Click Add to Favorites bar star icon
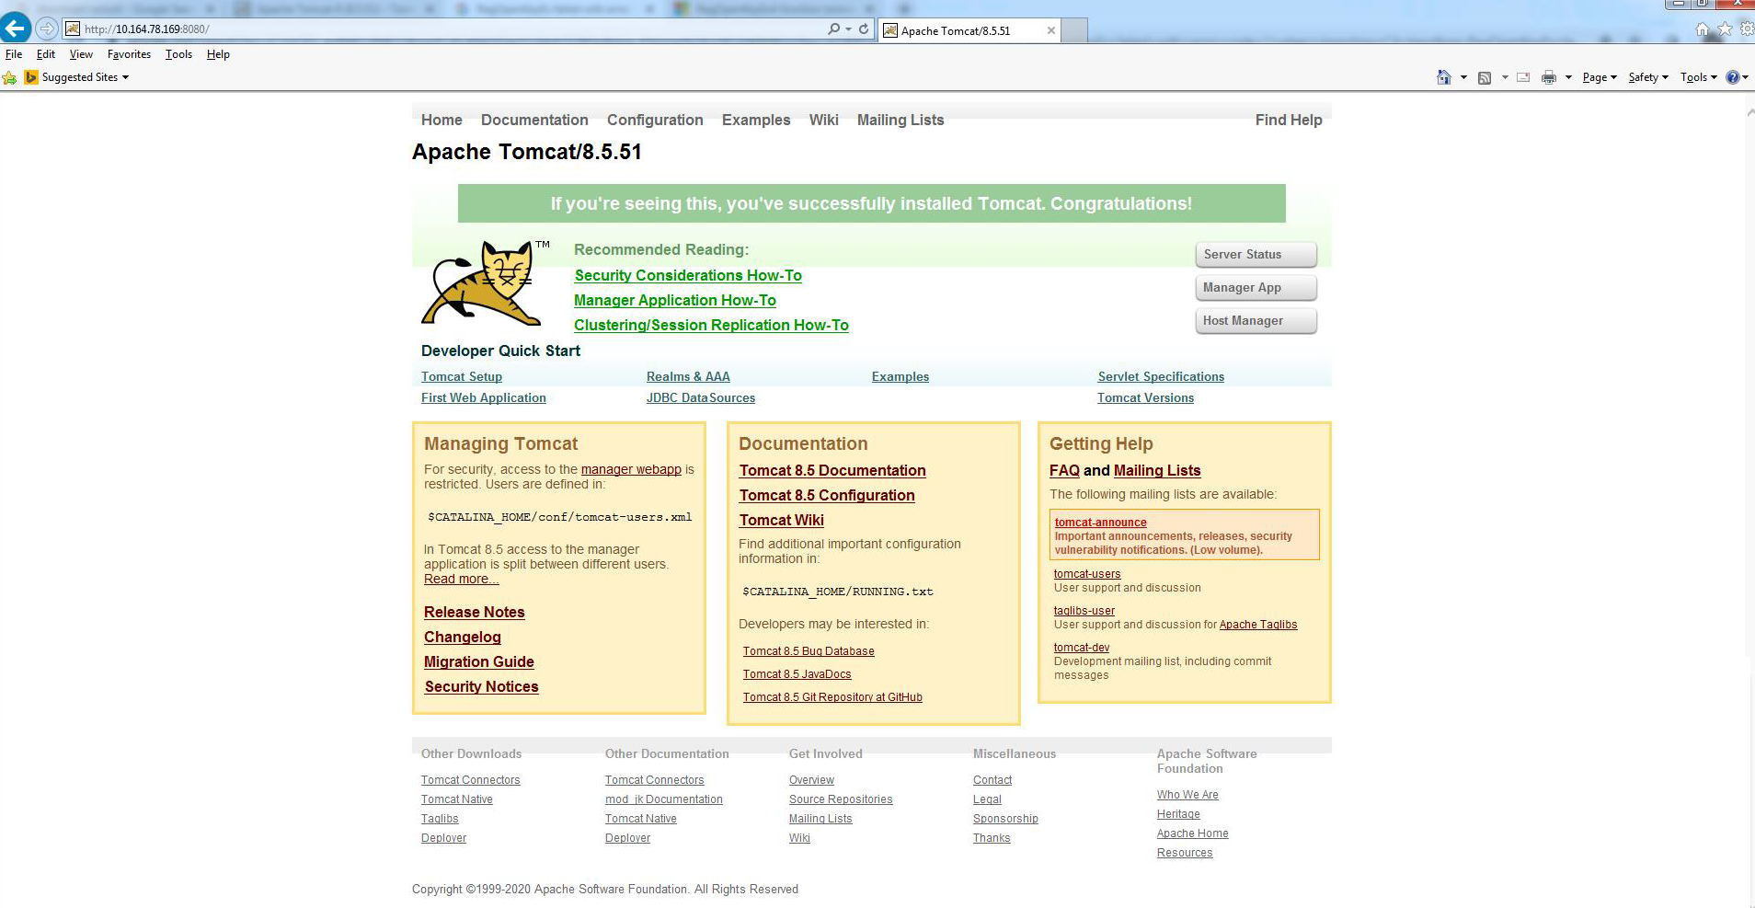This screenshot has width=1755, height=908. click(10, 77)
